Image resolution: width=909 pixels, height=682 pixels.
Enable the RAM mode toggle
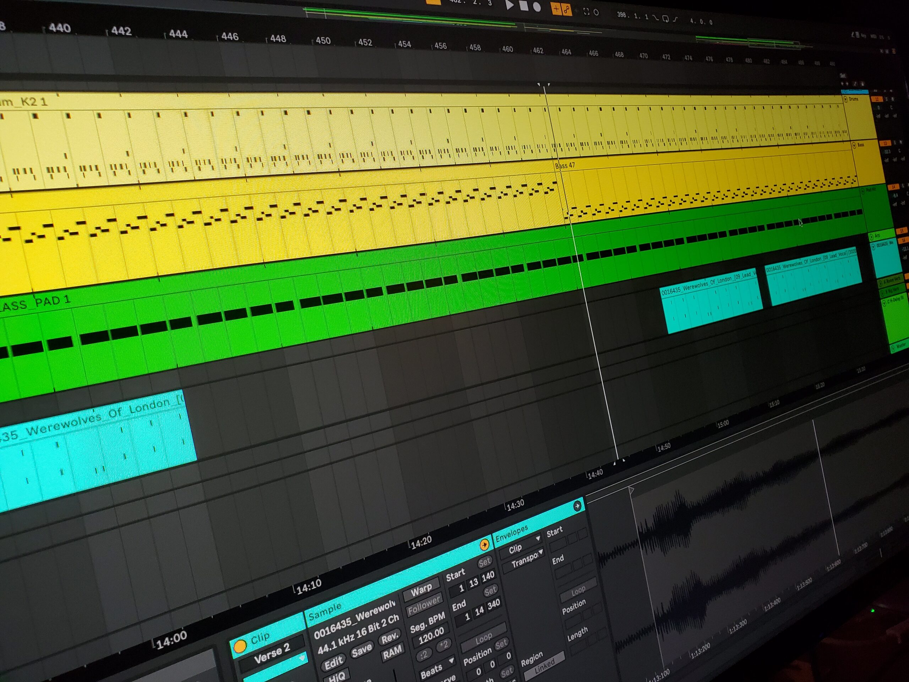point(392,652)
